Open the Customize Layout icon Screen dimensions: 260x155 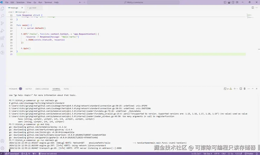pos(237,2)
